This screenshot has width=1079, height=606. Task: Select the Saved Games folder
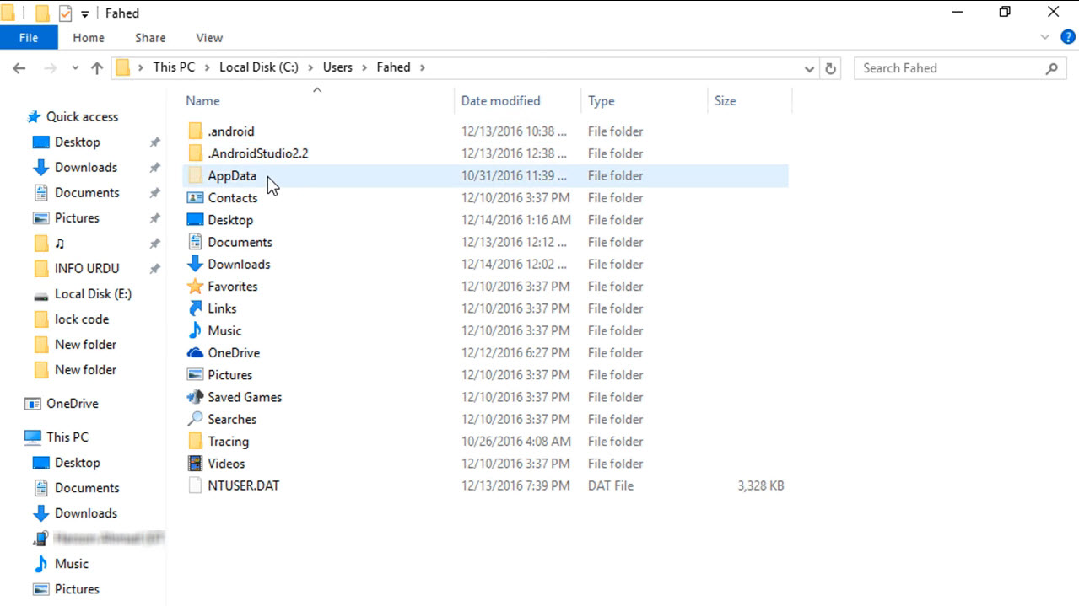tap(245, 397)
